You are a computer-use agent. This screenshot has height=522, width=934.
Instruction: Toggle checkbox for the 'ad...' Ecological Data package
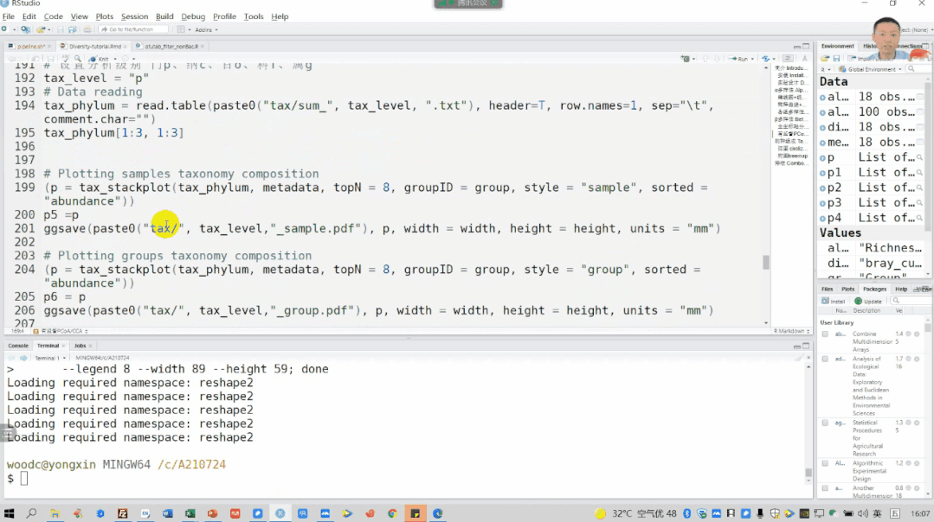tap(825, 359)
